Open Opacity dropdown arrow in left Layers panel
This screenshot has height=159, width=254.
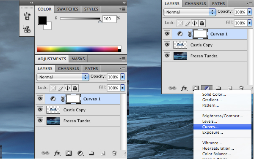[x=123, y=77]
